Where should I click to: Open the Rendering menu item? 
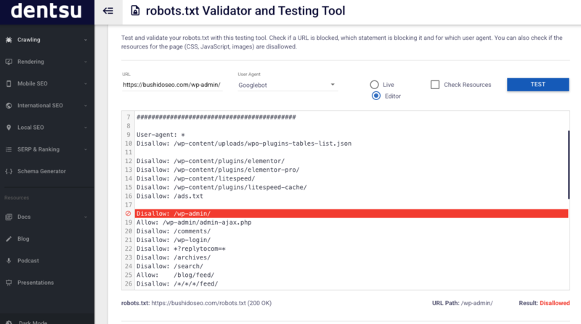click(x=47, y=62)
